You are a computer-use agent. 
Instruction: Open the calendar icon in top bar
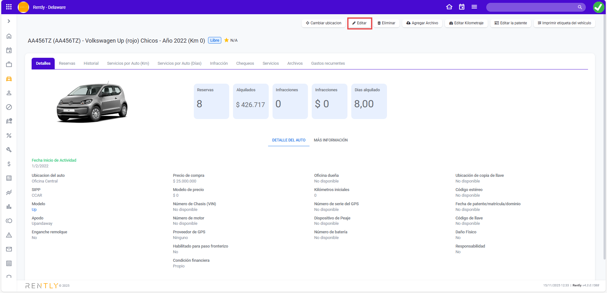coord(462,7)
